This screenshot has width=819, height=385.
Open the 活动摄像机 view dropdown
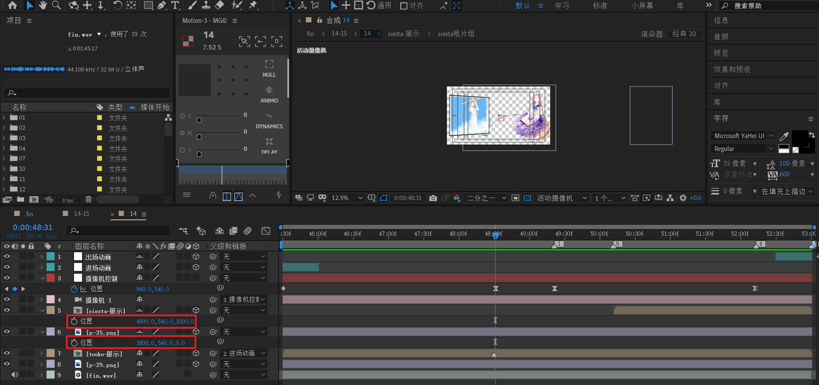[x=561, y=198]
